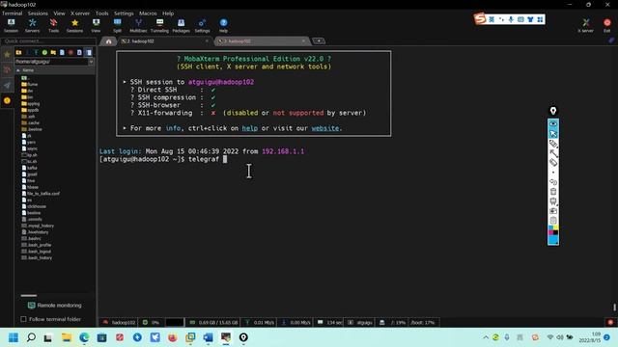
Task: Open the Settings gear toolbar icon
Action: point(202,25)
